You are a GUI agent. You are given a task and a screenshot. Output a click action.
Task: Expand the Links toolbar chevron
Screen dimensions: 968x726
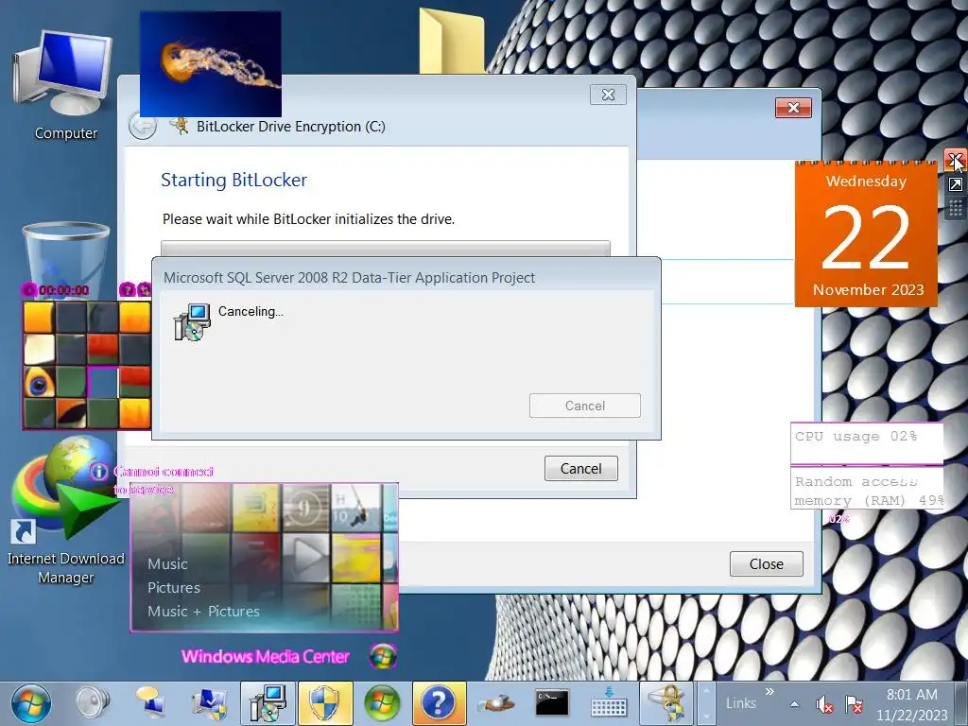769,691
